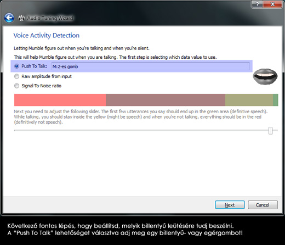285x245 pixels.
Task: Click the dark red middle bar section
Action: tap(166, 100)
